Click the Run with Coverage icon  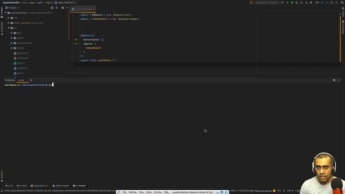[297, 2]
